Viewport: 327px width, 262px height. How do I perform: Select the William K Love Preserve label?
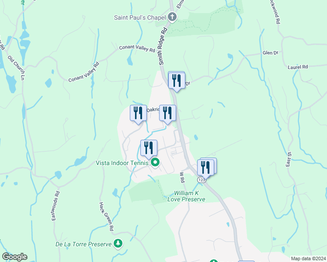pos(186,196)
